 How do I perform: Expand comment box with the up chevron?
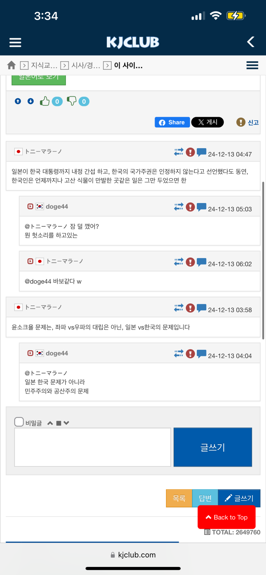tap(50, 423)
